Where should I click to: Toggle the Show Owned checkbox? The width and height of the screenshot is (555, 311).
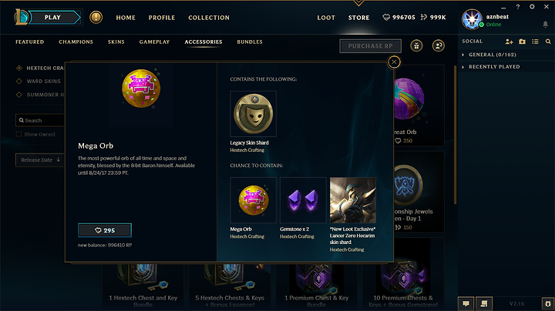pos(18,134)
